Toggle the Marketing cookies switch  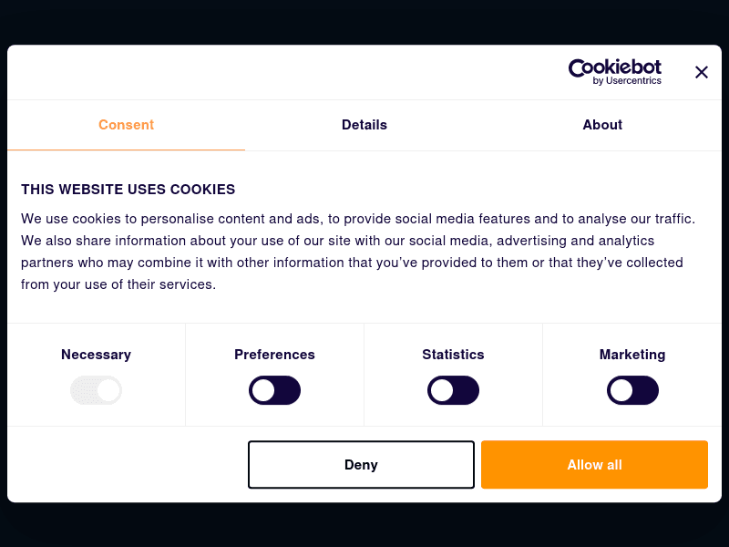[632, 391]
